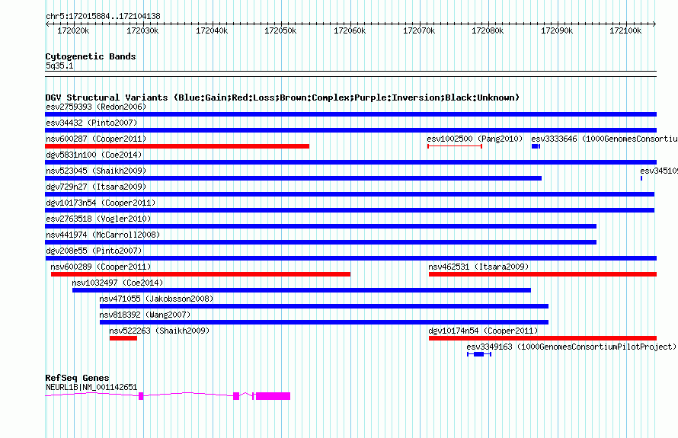
Task: Click the RefSeq Genes track title
Action: point(78,378)
